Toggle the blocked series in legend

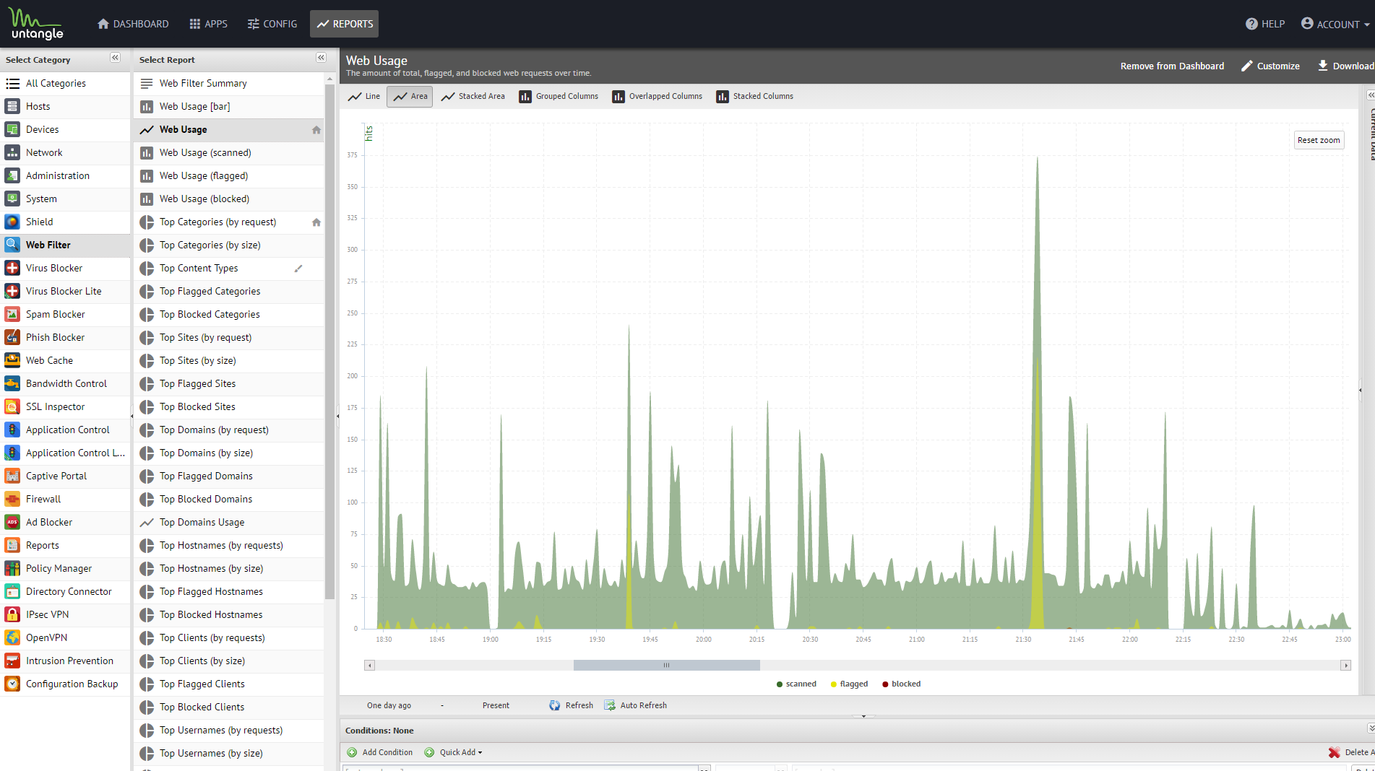click(901, 684)
